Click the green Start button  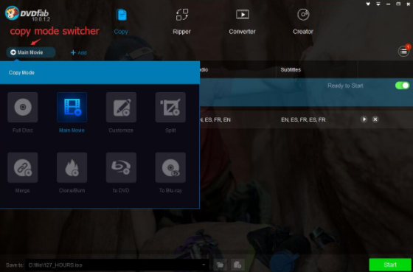[390, 265]
